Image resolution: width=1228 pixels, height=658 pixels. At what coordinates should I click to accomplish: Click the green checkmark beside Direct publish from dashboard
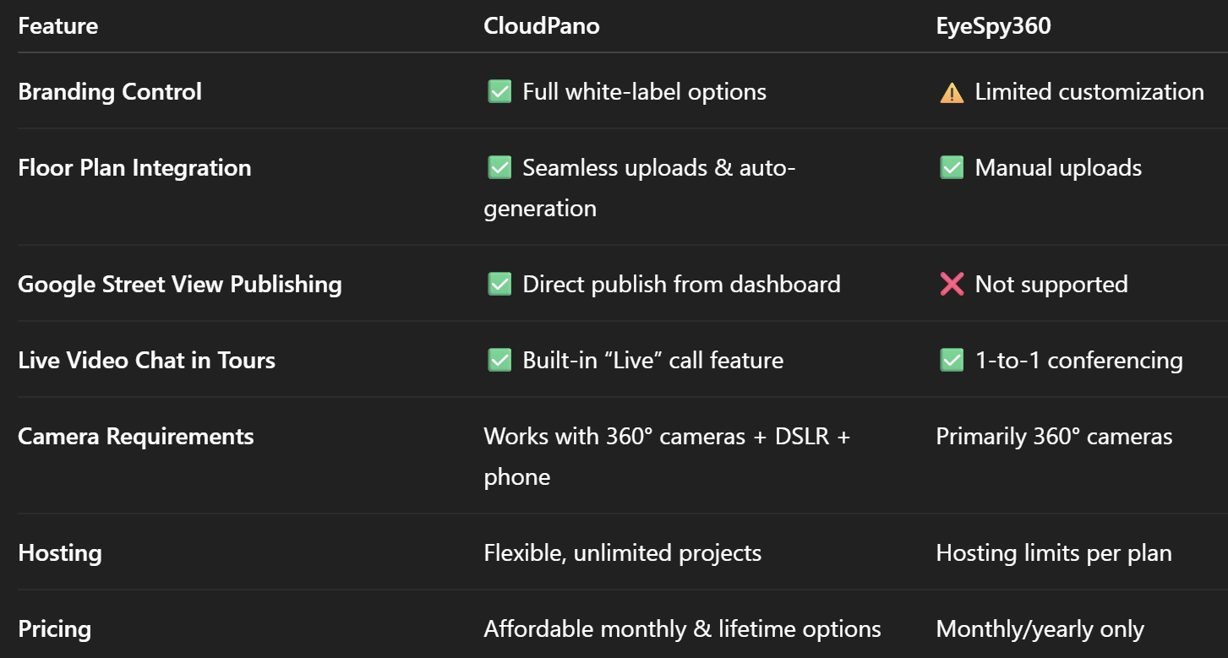click(499, 284)
